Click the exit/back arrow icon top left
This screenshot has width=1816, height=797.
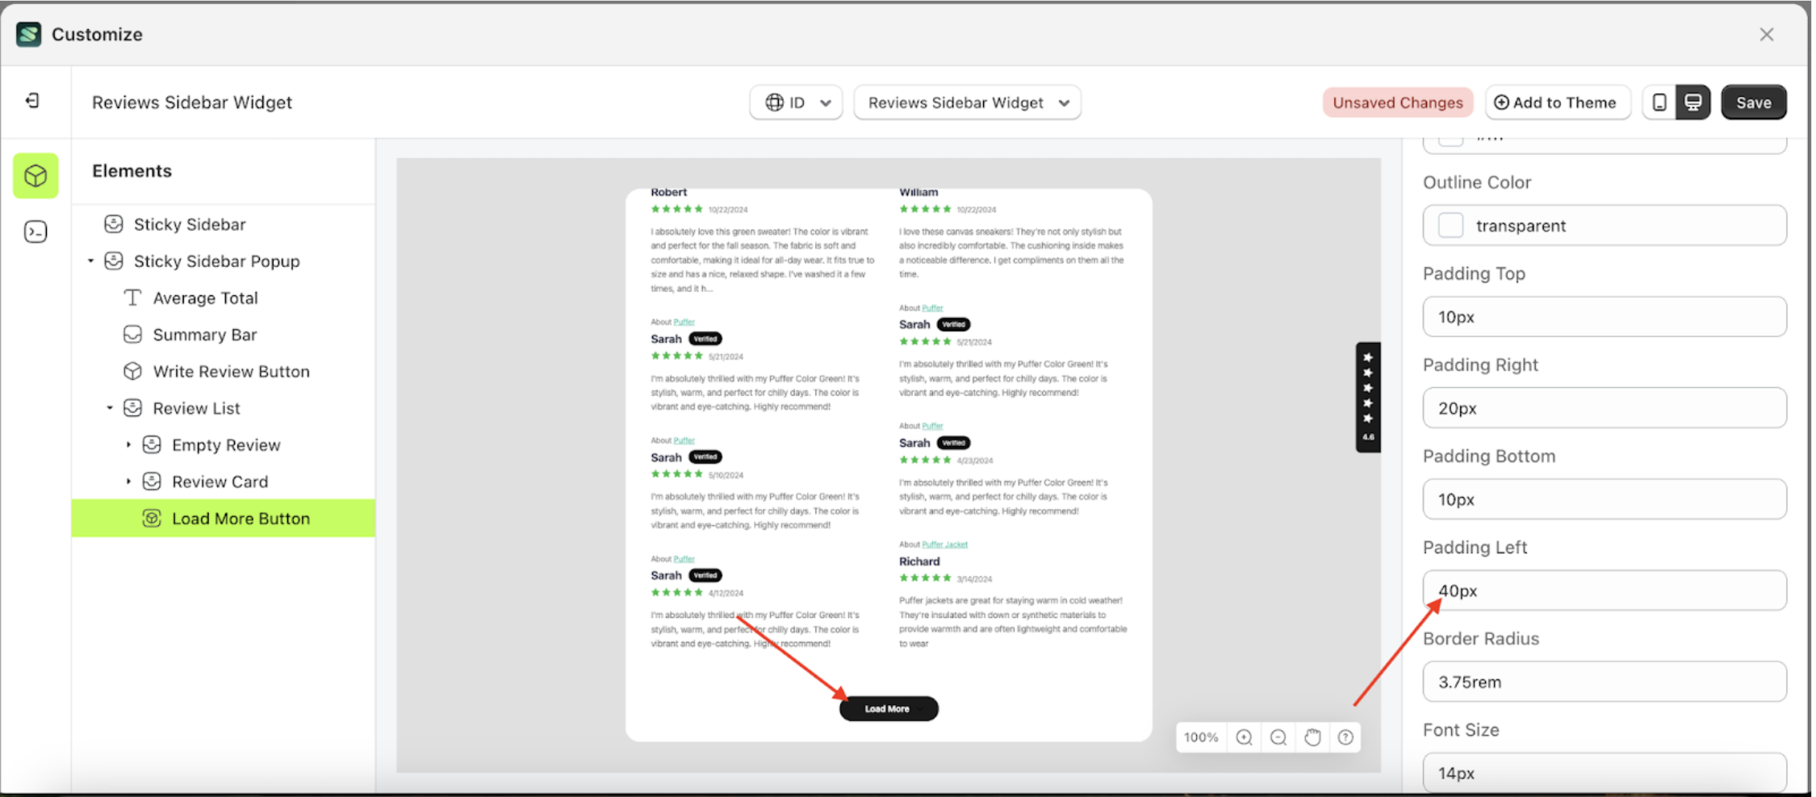coord(32,100)
